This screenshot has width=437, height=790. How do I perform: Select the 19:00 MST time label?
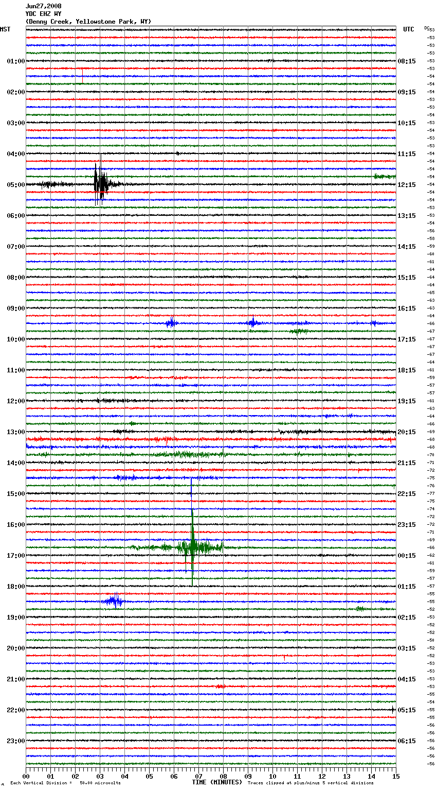[16, 617]
